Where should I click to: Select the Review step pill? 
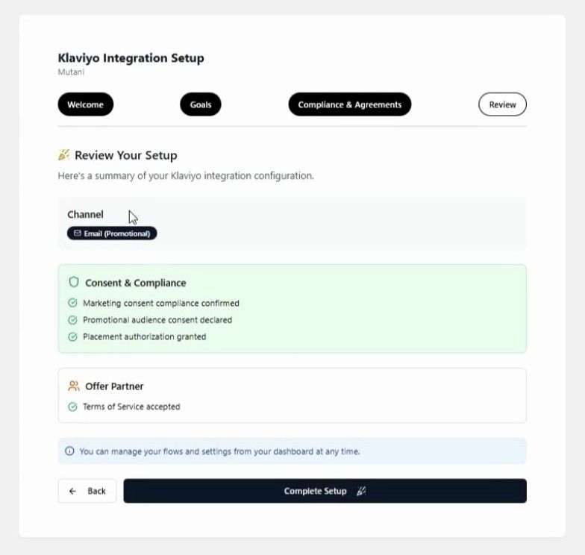tap(502, 105)
